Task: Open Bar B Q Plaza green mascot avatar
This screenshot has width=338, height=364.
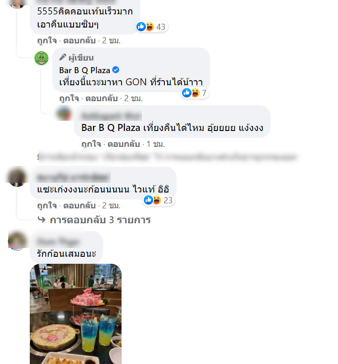Action: pyautogui.click(x=41, y=58)
